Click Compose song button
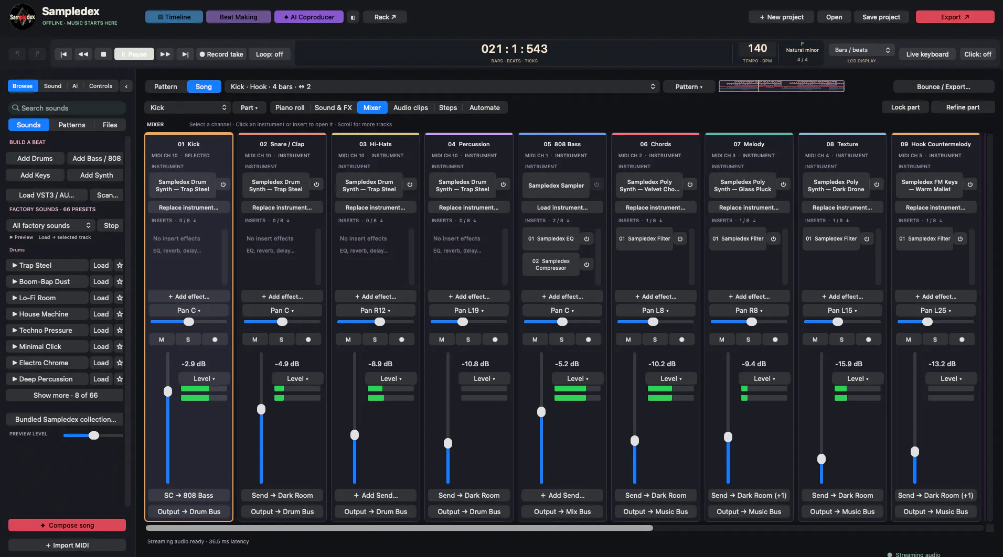The width and height of the screenshot is (1003, 557). tap(67, 525)
